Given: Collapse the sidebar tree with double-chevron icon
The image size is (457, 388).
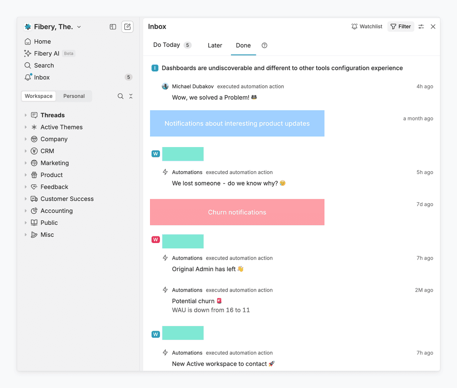Looking at the screenshot, I should coord(130,96).
